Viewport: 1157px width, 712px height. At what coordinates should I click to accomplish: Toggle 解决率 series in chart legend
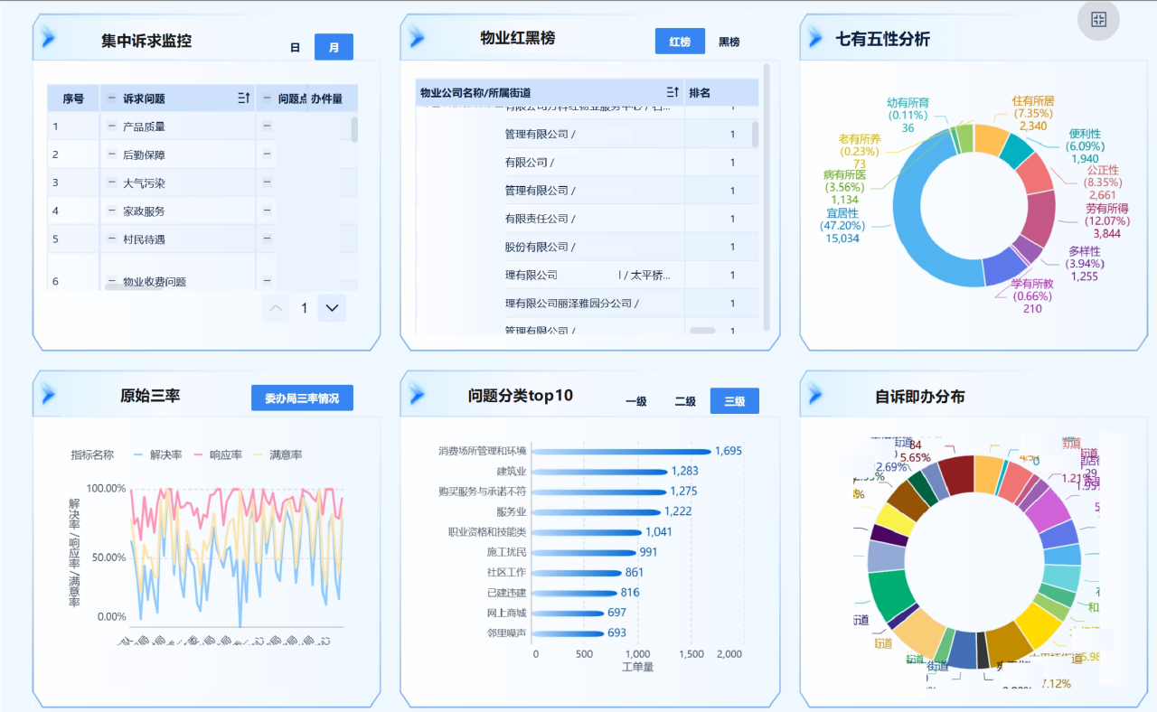tap(157, 454)
